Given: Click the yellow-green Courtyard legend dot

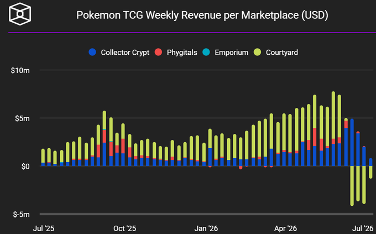Looking at the screenshot, I should (x=257, y=52).
